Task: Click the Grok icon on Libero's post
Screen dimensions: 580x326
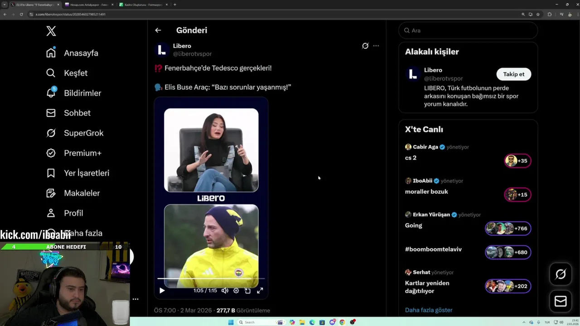Action: click(x=365, y=46)
